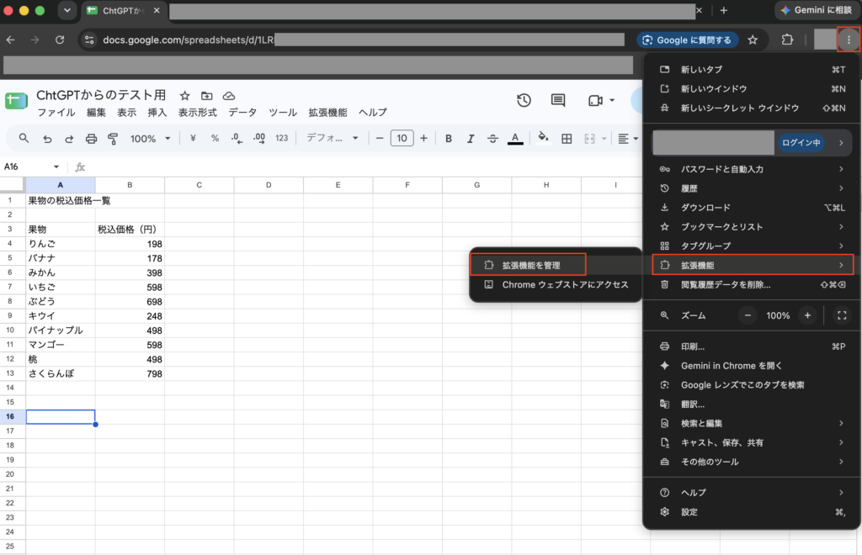Go back in browser history

(10, 40)
